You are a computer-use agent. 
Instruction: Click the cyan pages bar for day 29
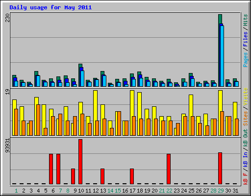(222, 56)
